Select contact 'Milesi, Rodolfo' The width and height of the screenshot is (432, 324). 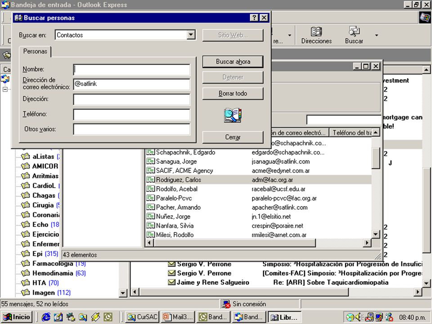[x=175, y=235]
